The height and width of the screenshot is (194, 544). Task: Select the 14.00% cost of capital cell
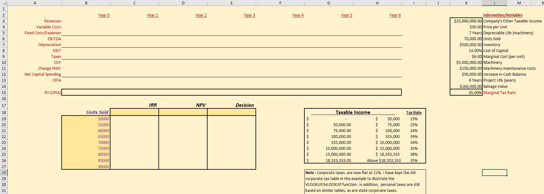[466, 51]
